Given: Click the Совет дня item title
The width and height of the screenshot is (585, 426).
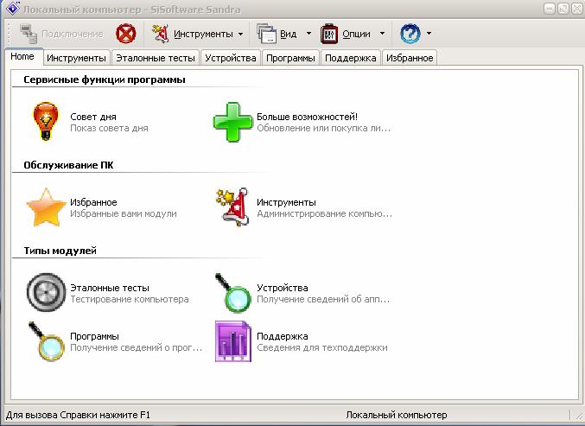Looking at the screenshot, I should 93,117.
